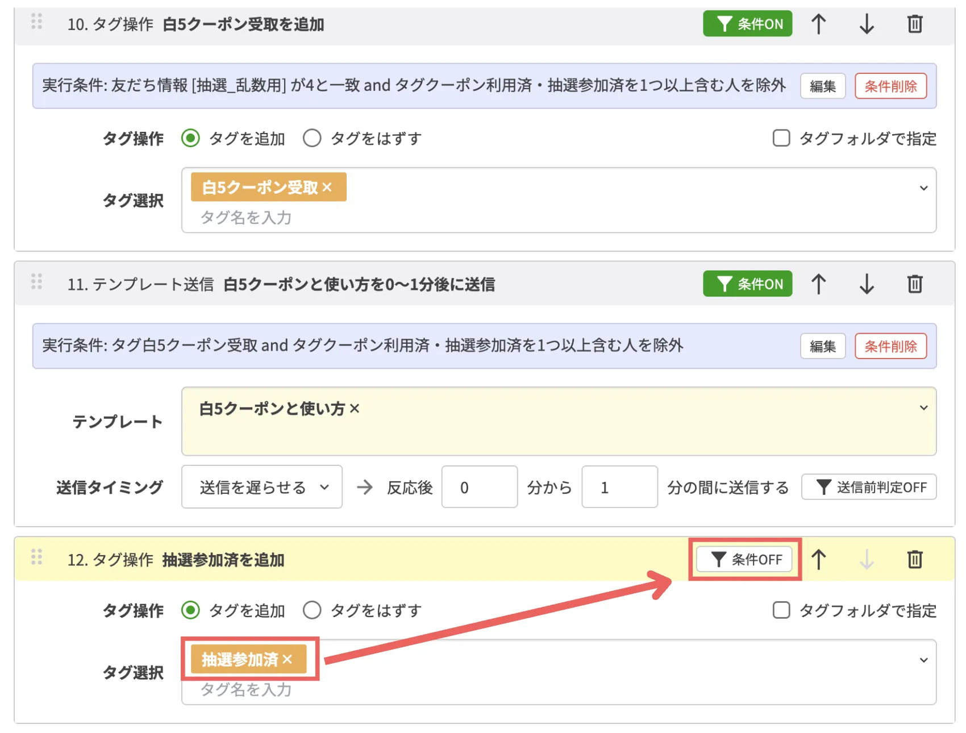Click 条件削除 button for action 10
Viewport: 966px width, 733px height.
(x=890, y=86)
